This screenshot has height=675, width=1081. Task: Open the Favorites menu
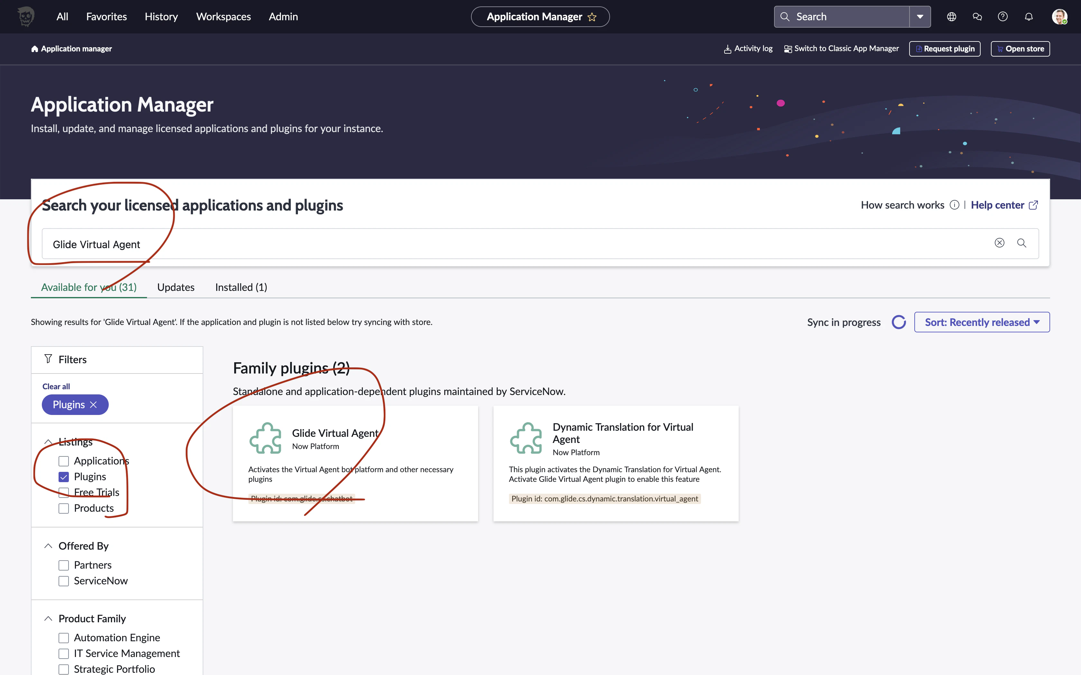(106, 16)
